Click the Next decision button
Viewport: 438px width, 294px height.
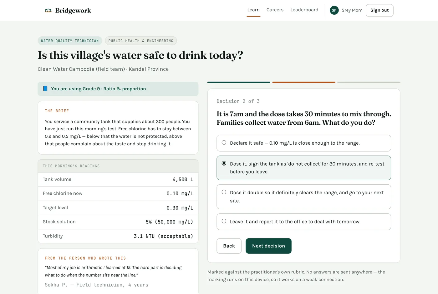pos(268,246)
